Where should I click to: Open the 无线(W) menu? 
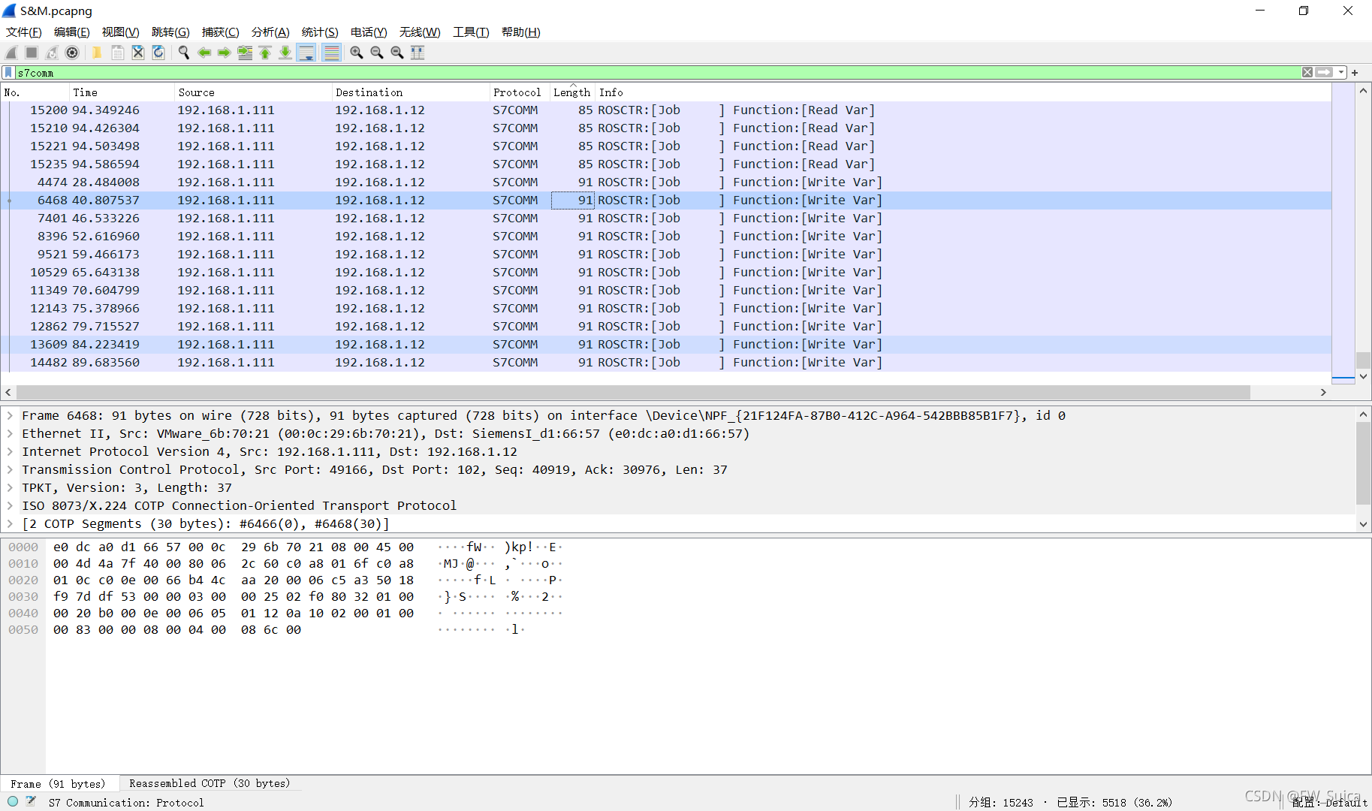[x=420, y=32]
